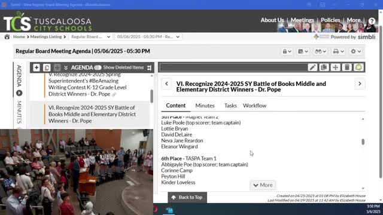Click the content scroll down arrow

pyautogui.click(x=363, y=188)
